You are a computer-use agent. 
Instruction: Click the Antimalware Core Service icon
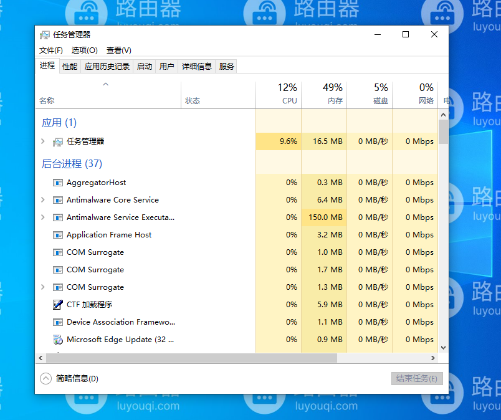58,200
